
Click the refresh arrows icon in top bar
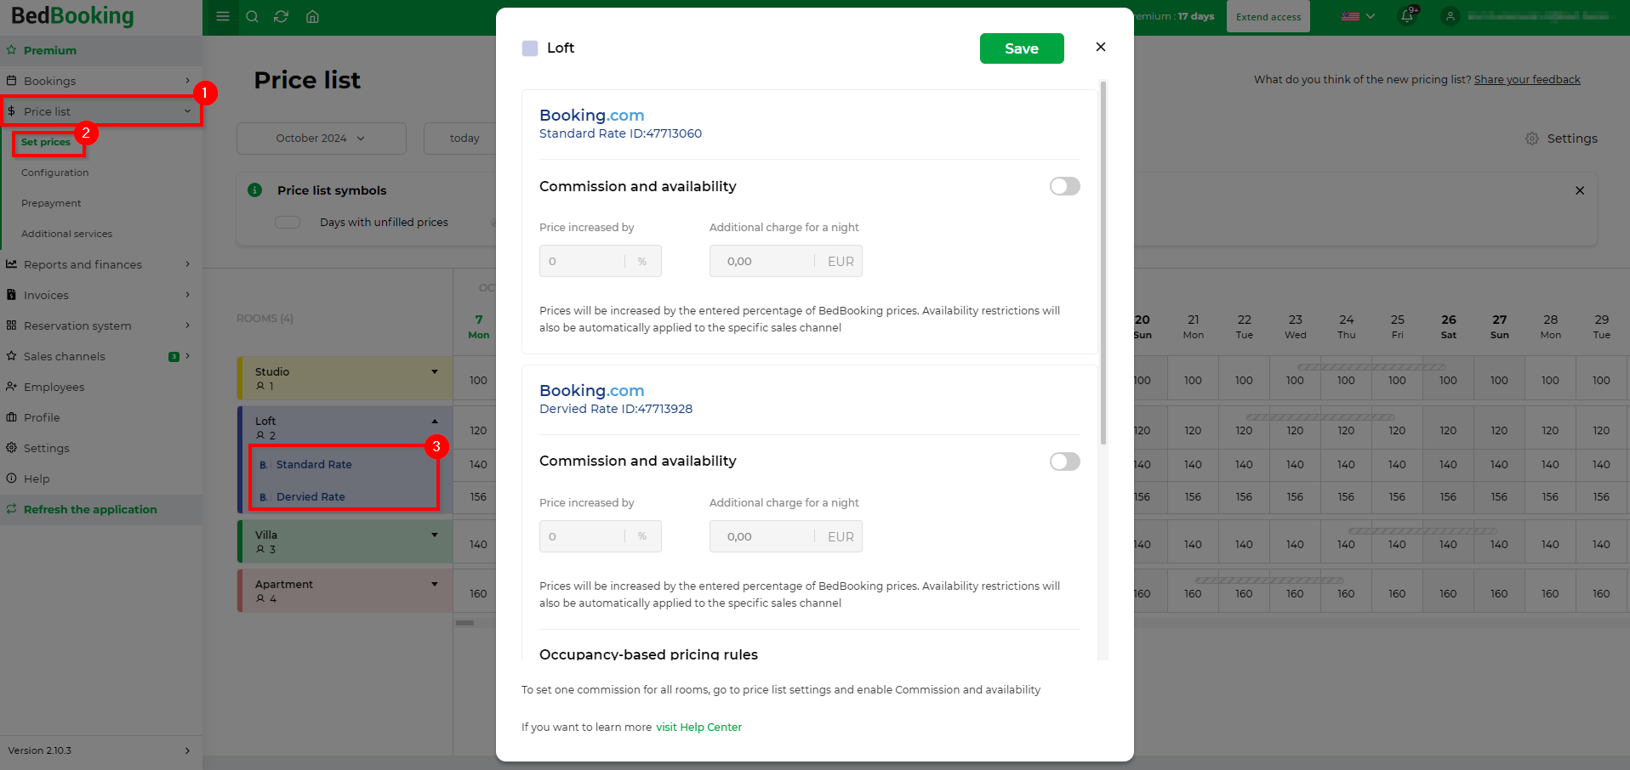[281, 16]
